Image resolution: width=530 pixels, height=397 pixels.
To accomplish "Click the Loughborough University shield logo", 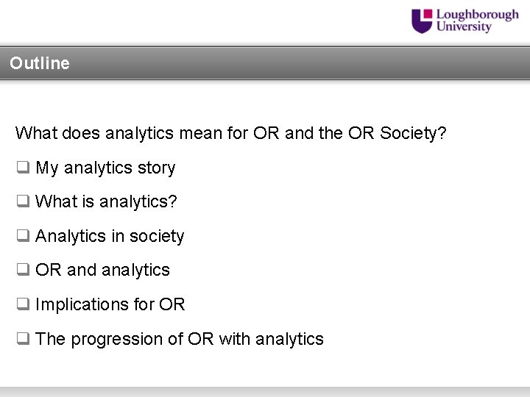I will click(x=422, y=21).
